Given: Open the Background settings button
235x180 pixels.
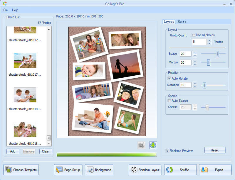Looking at the screenshot, I should pyautogui.click(x=99, y=170).
